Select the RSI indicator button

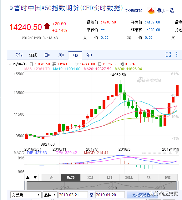click(109, 177)
